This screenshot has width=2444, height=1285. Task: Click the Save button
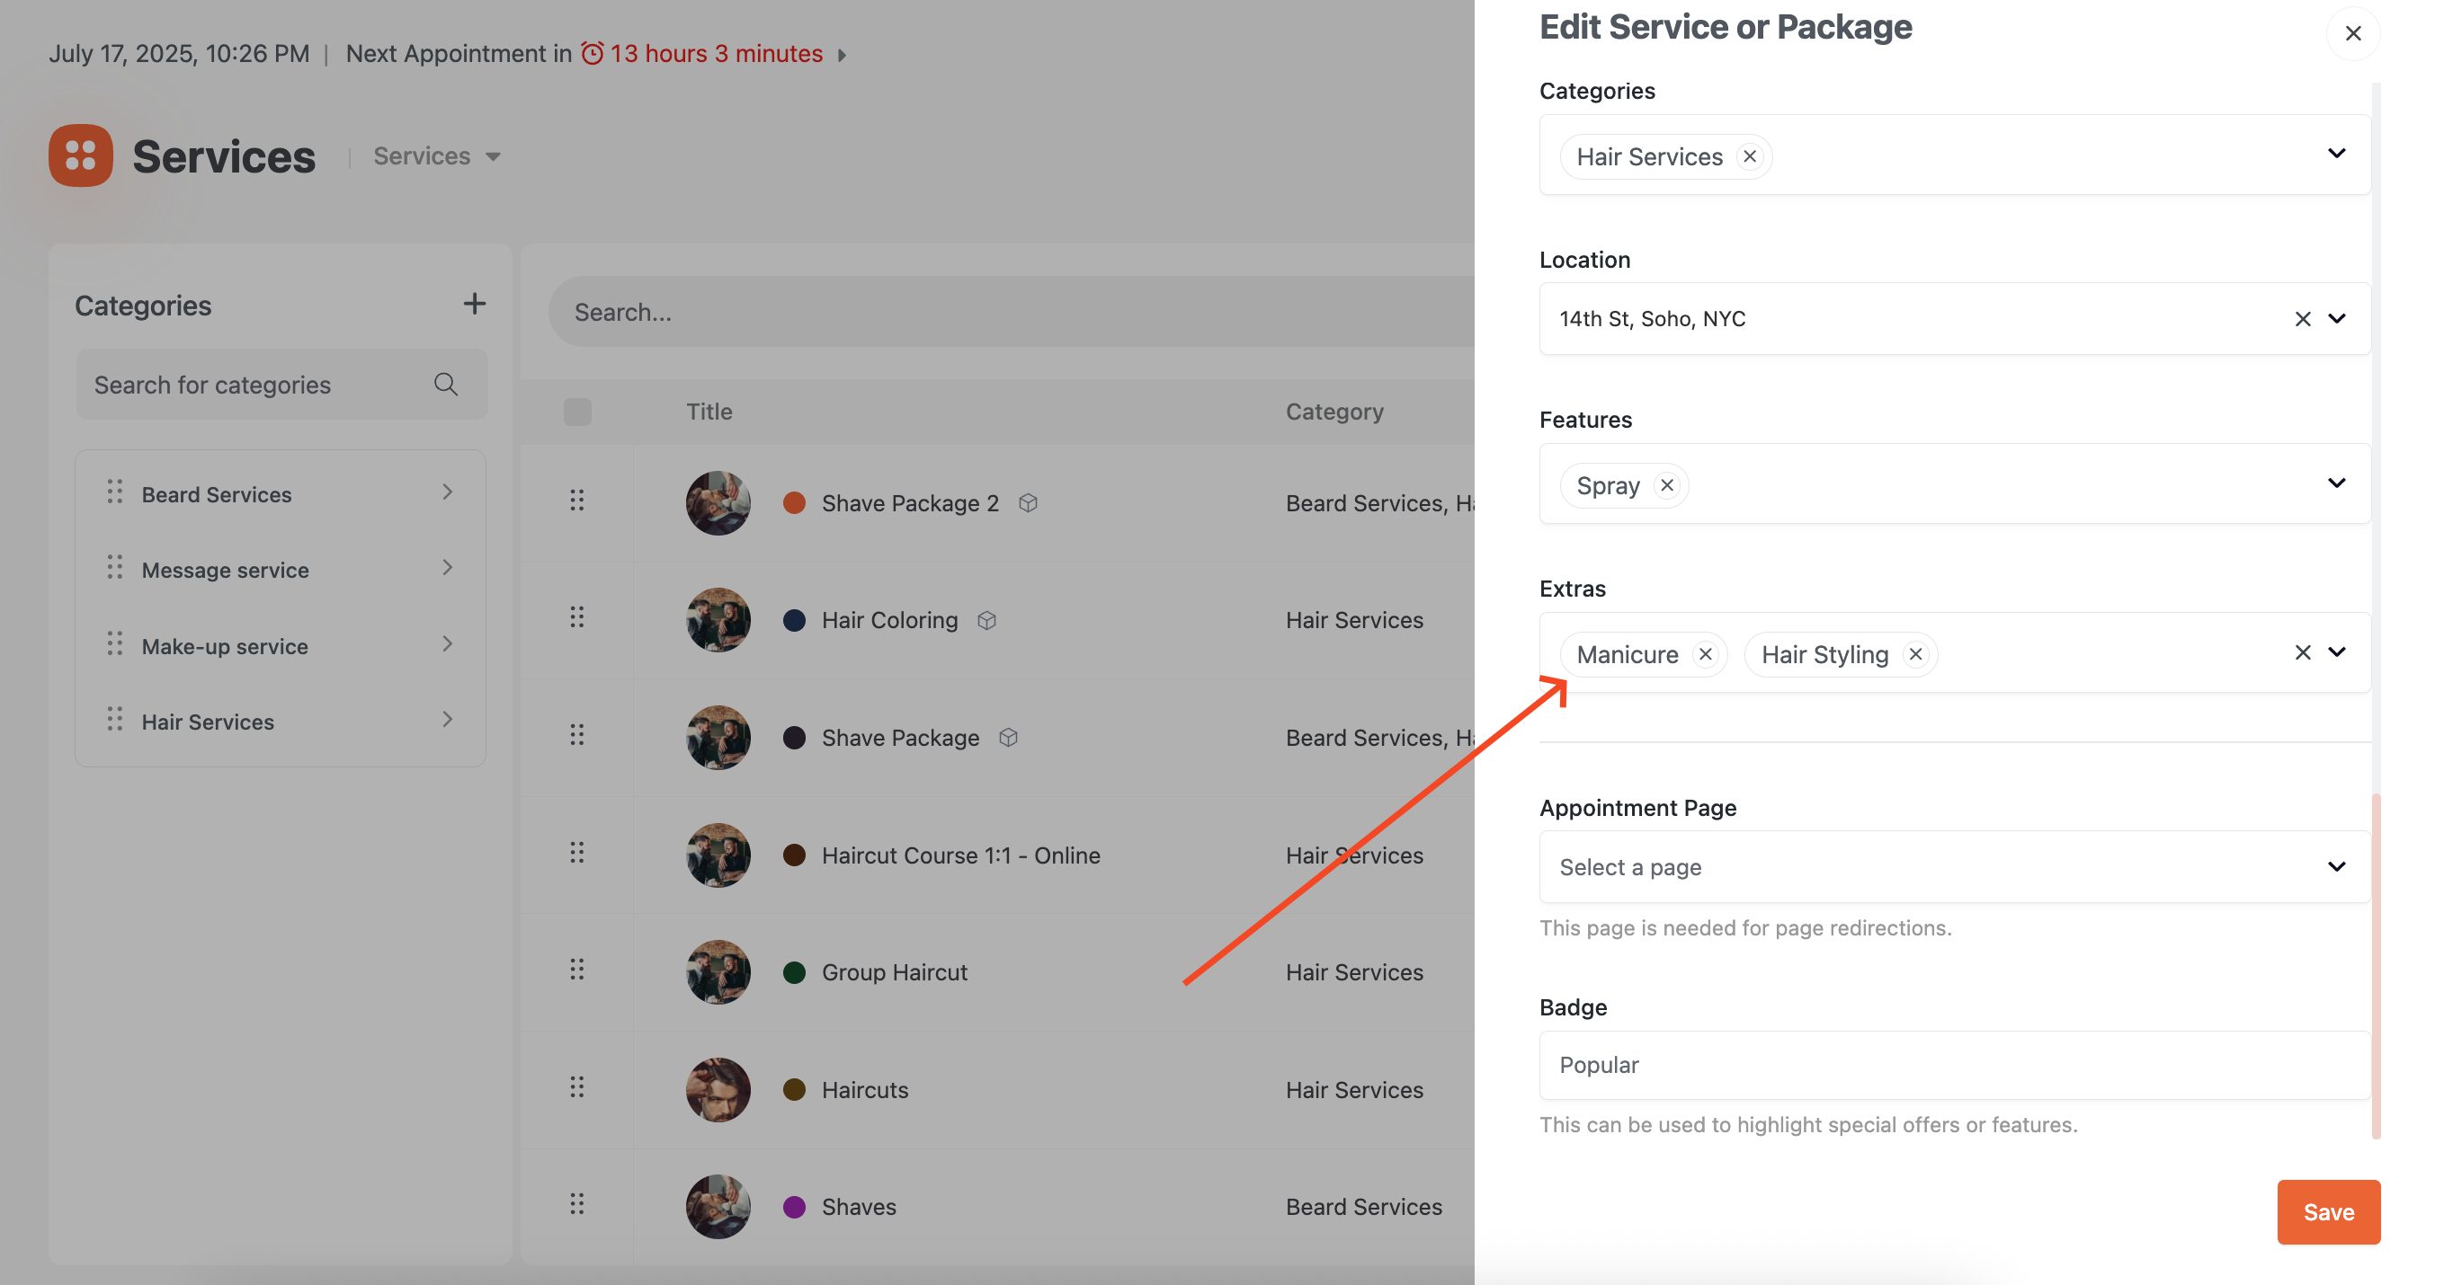coord(2328,1212)
